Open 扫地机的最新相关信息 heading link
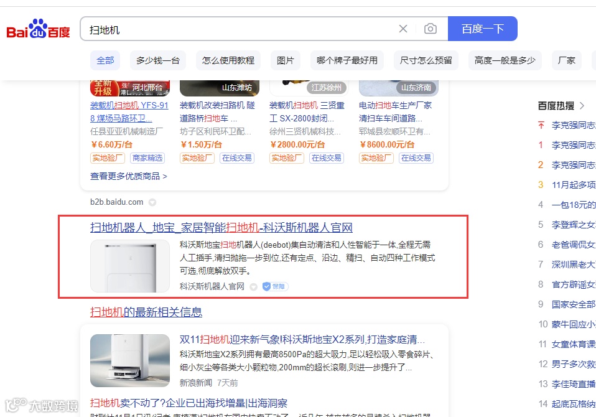The image size is (596, 417). click(x=146, y=312)
